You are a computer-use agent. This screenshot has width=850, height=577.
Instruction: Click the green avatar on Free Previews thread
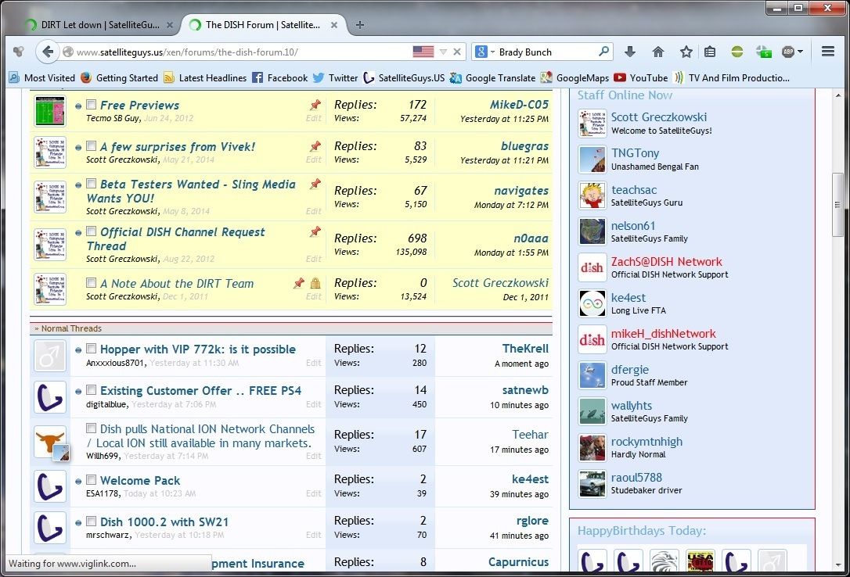[50, 111]
